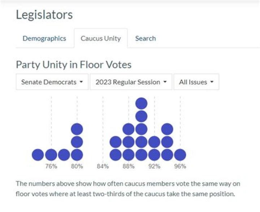Click the single dot at 96%

180,155
